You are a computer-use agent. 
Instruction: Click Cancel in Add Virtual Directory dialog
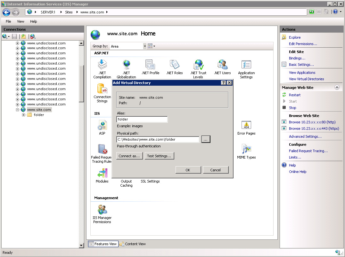point(215,170)
